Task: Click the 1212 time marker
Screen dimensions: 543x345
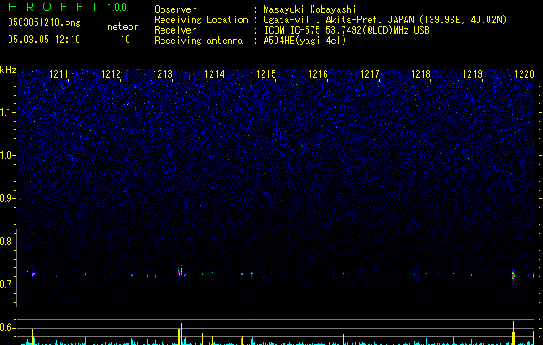Action: (x=110, y=74)
